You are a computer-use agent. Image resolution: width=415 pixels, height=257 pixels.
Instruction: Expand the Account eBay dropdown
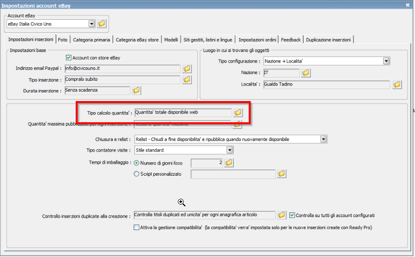pyautogui.click(x=92, y=24)
